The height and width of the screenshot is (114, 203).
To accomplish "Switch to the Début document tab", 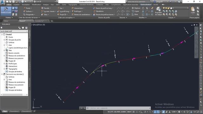I will click(6, 21).
